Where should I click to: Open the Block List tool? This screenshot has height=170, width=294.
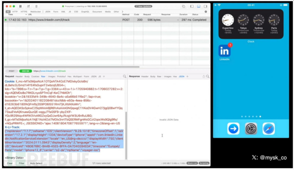tap(192, 163)
